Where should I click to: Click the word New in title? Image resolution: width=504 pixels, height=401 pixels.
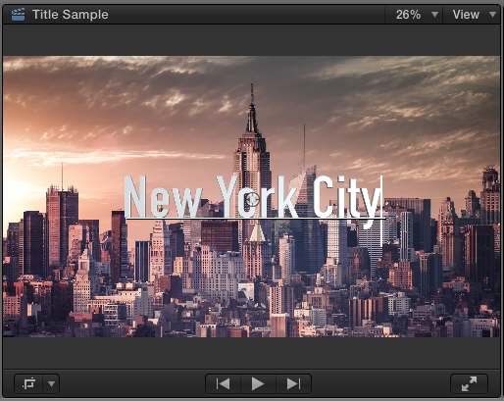(x=164, y=197)
